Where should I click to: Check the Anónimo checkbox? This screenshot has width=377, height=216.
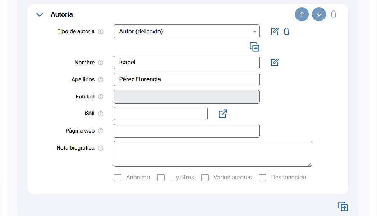click(118, 178)
